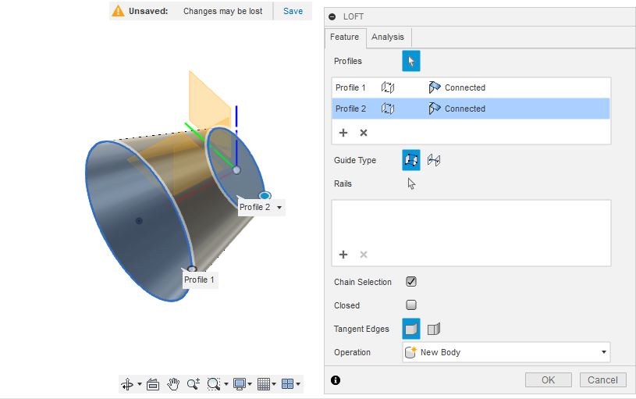Switch to the Analysis tab
Screen dimensions: 636x399
388,37
